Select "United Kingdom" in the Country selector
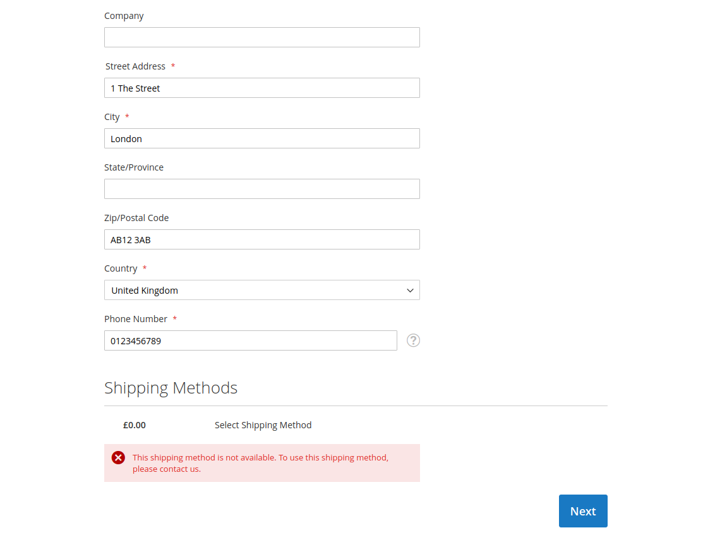703x547 pixels. click(x=261, y=290)
